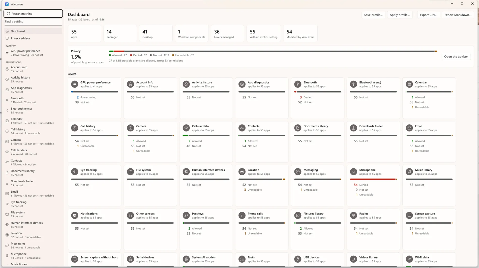Click the App diagnostics card icon
479x268 pixels.
[x=242, y=84]
